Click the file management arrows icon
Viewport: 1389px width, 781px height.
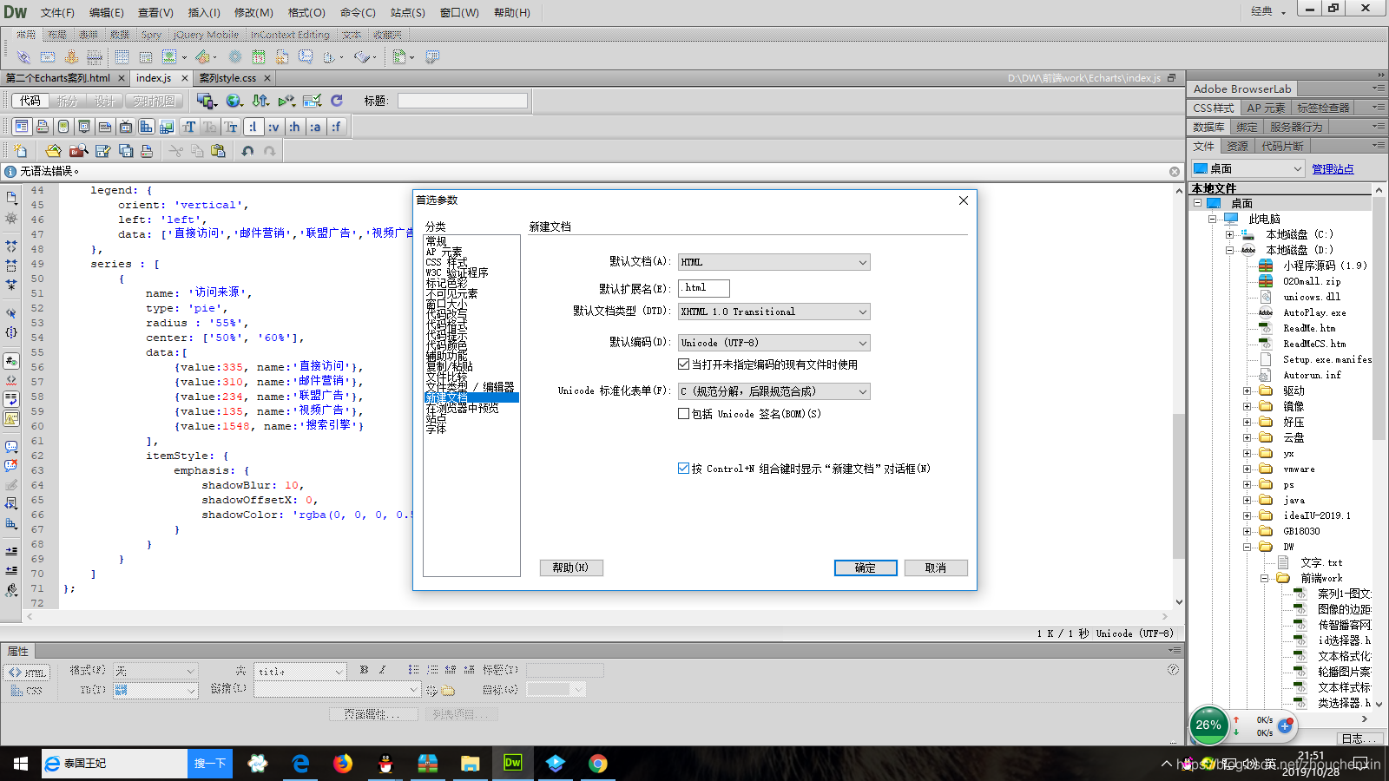click(x=260, y=101)
